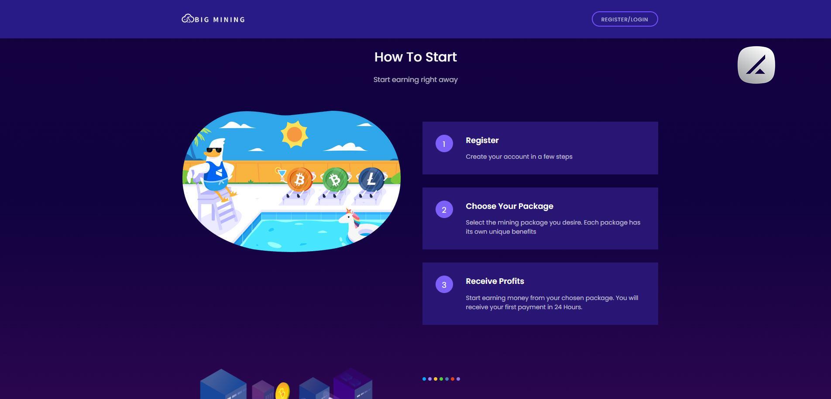Click the step 2 number circle

tap(444, 210)
